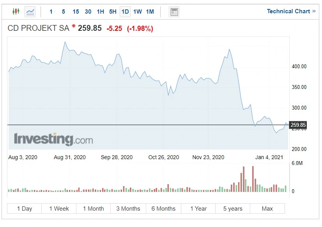The height and width of the screenshot is (227, 322).
Task: Open the news panel icon in toolbar
Action: pyautogui.click(x=174, y=12)
